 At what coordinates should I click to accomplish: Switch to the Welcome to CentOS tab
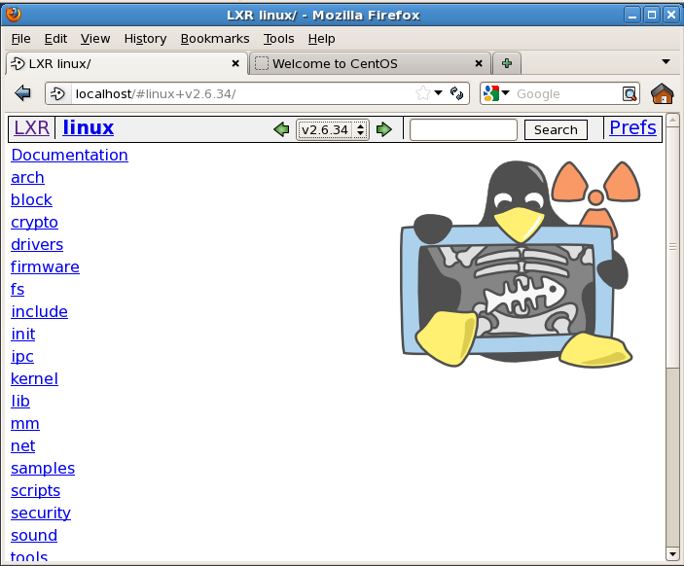(x=370, y=63)
